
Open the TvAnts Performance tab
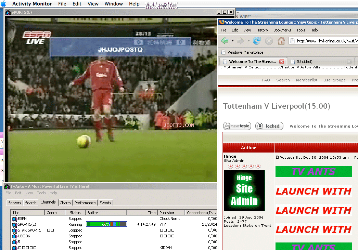pos(85,203)
